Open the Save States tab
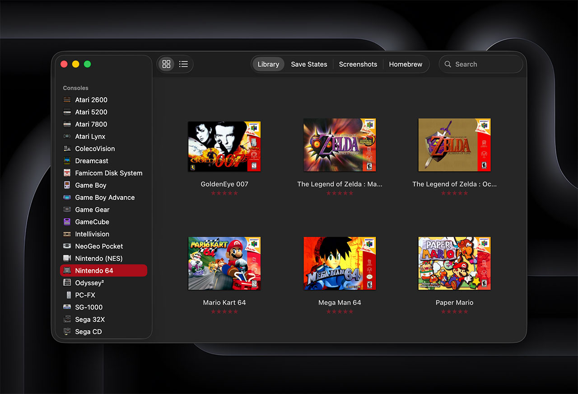 (309, 64)
